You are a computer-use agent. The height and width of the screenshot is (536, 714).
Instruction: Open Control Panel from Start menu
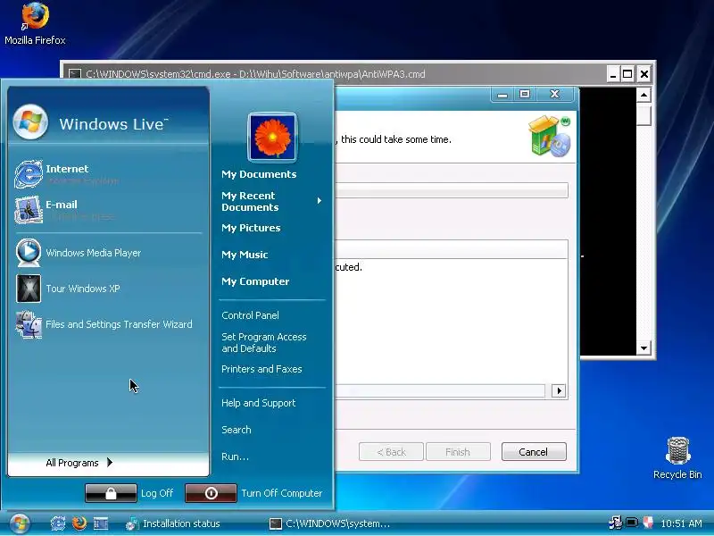click(250, 315)
